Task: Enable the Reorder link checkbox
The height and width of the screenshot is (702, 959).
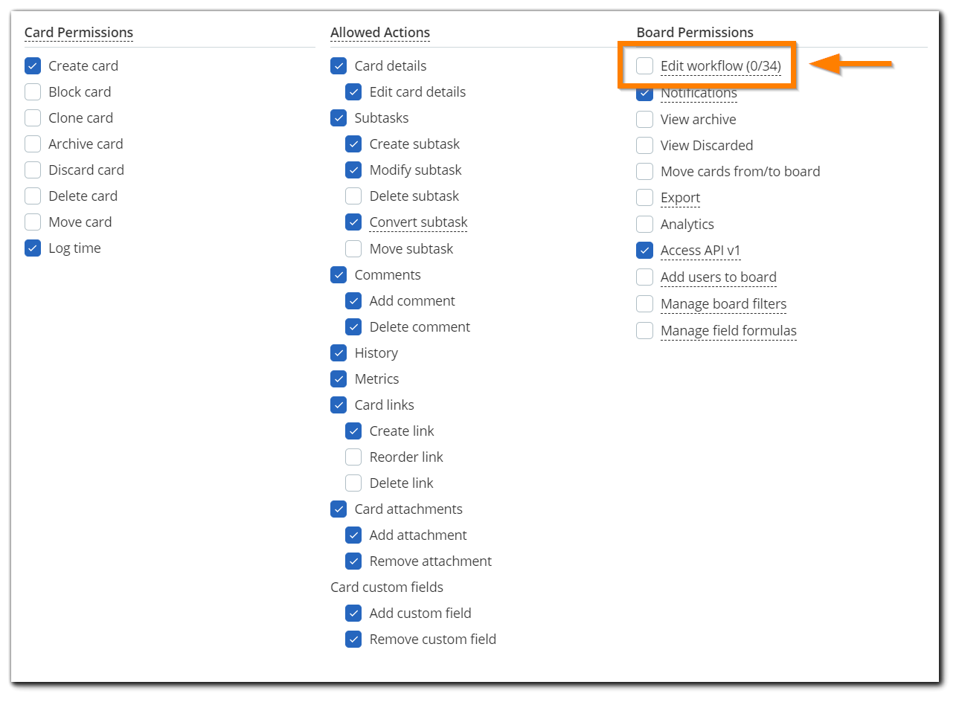Action: point(353,457)
